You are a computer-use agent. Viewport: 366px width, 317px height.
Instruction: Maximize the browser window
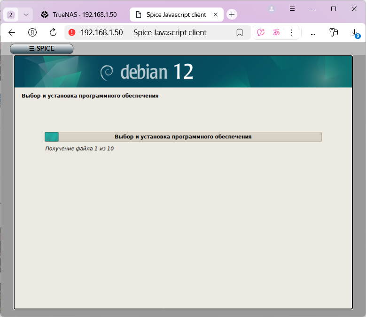(x=334, y=9)
